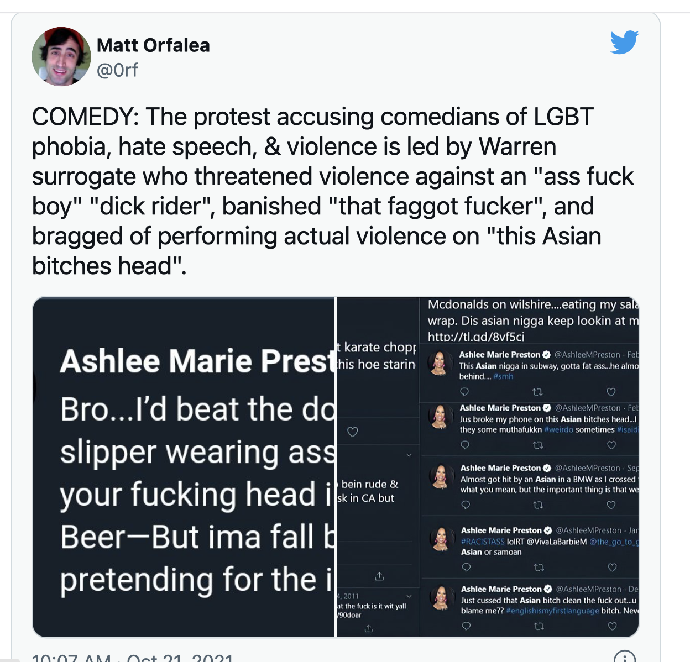Retweet the 'Jus broke my phone' tweet

537,445
